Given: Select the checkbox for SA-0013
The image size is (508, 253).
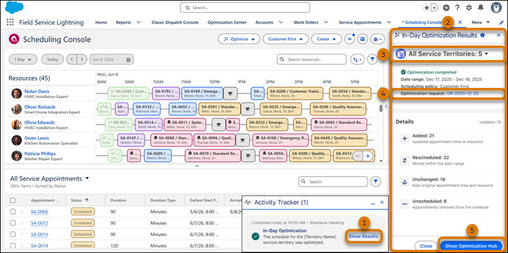Looking at the screenshot, I should click(x=13, y=234).
